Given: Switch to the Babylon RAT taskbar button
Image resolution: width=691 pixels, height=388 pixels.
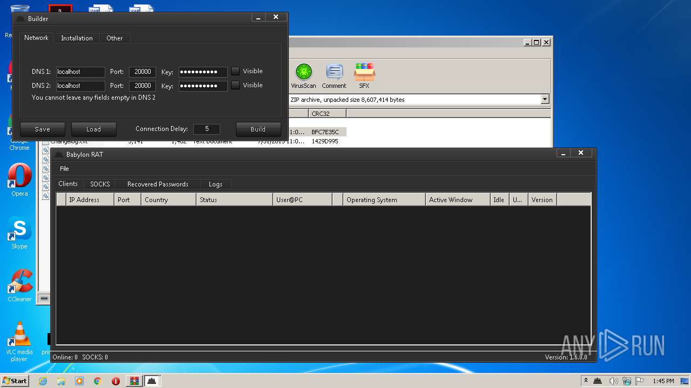Looking at the screenshot, I should (x=152, y=381).
